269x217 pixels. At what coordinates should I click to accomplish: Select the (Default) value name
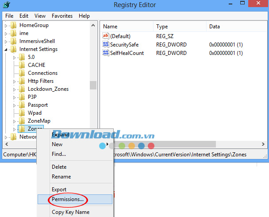pos(120,36)
